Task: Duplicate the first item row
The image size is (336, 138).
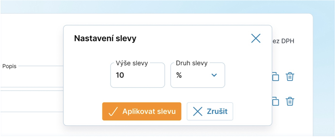Action: click(x=275, y=77)
